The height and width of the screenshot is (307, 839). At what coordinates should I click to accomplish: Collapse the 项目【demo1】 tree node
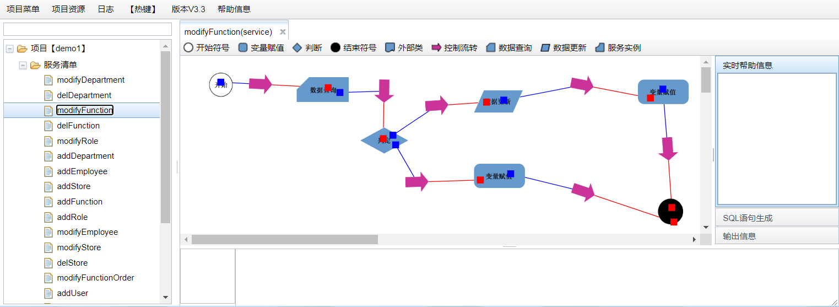pyautogui.click(x=9, y=49)
